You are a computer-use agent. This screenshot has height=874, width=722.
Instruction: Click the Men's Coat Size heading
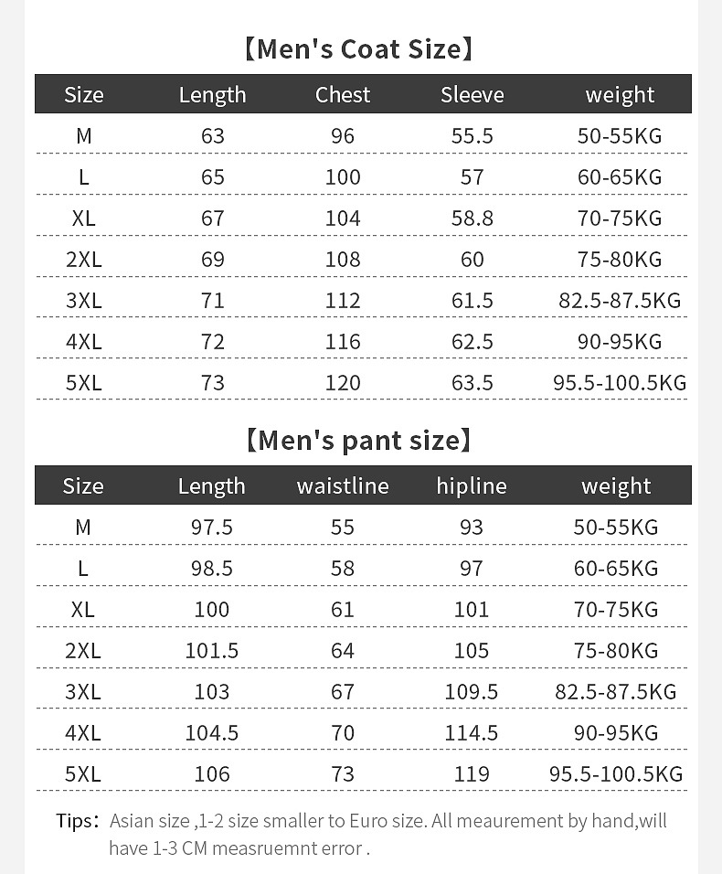point(358,48)
